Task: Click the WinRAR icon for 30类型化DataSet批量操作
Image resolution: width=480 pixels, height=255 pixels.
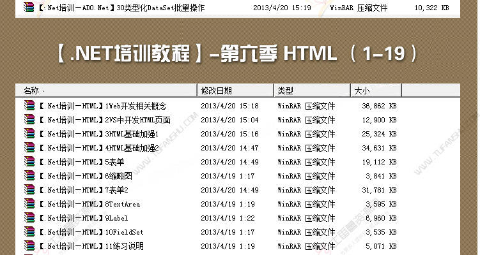Action: pos(29,7)
